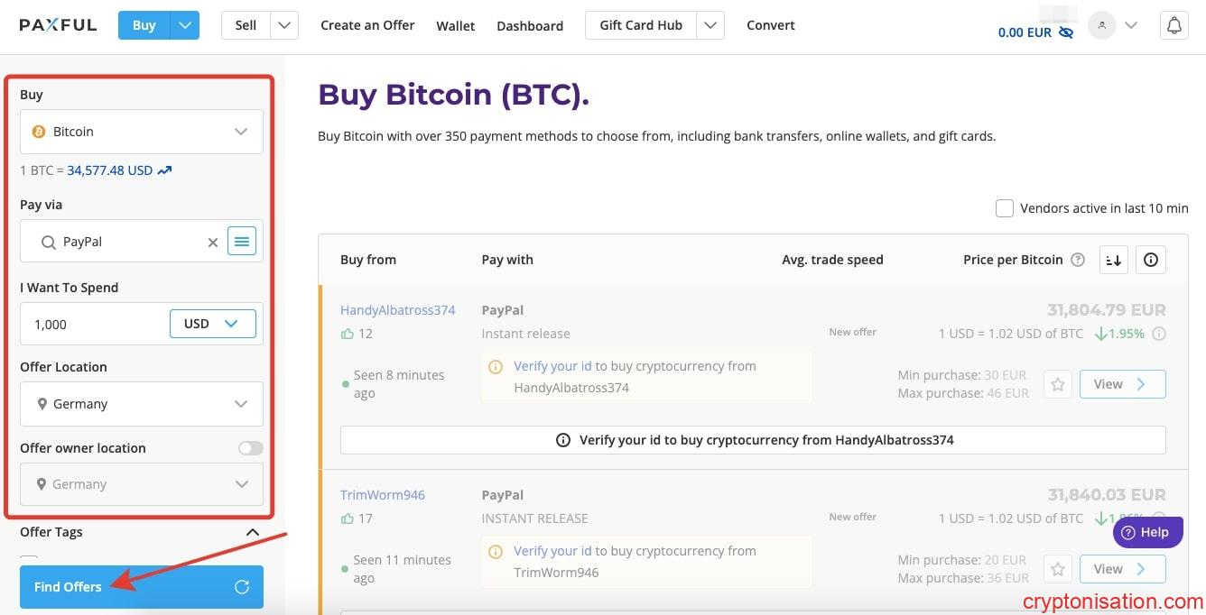Open the Bitcoin price chart trend icon
The height and width of the screenshot is (615, 1206).
(x=164, y=170)
